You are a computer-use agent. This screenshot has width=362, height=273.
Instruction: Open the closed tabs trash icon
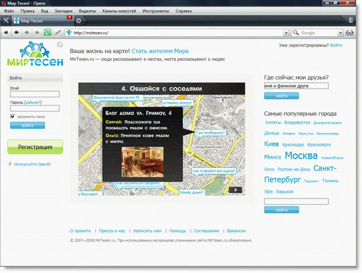click(350, 20)
